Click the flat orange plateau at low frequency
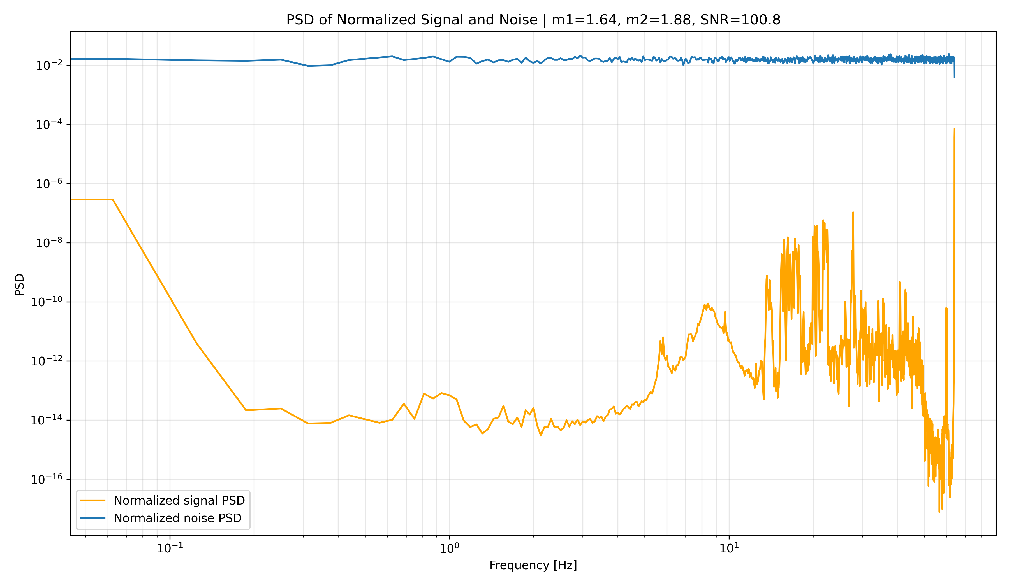 coord(92,199)
